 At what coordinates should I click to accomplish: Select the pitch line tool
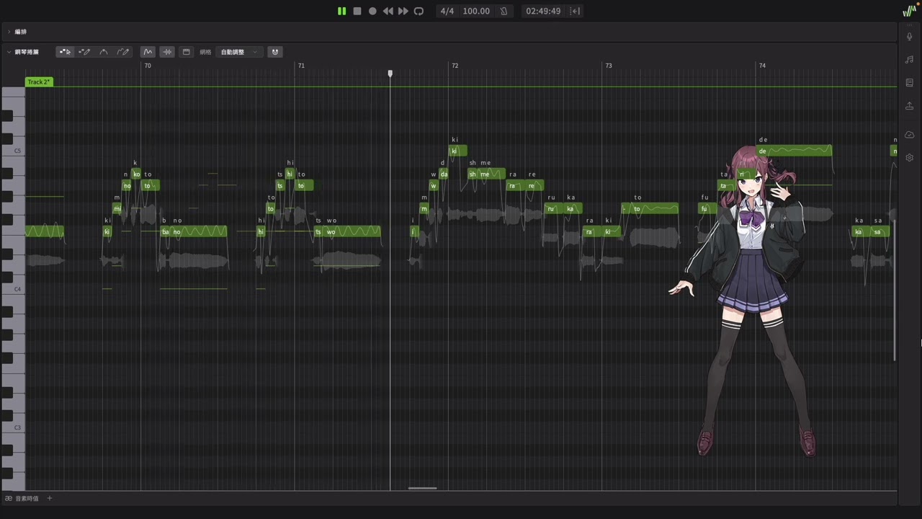coord(104,52)
